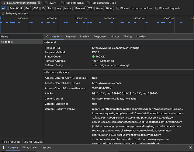Open the What's new drawer tab
This screenshot has width=194, height=152.
coord(29,147)
